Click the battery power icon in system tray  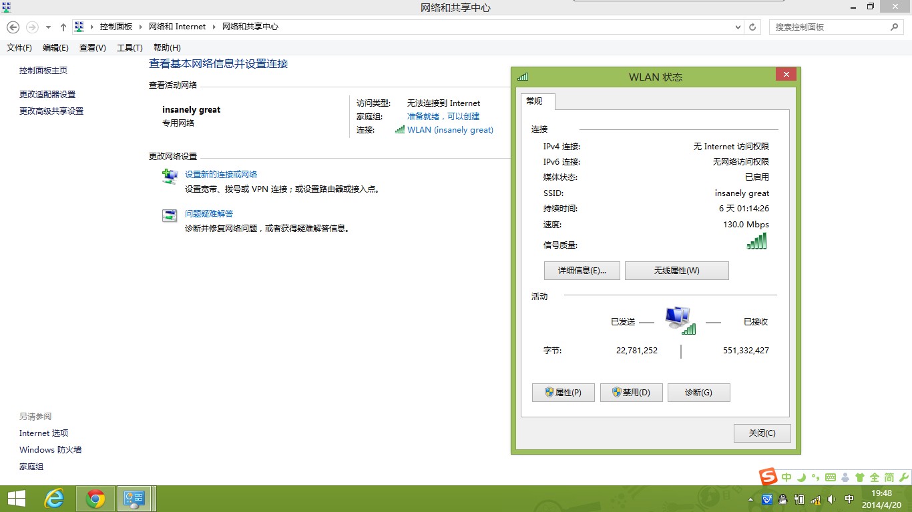(x=799, y=499)
